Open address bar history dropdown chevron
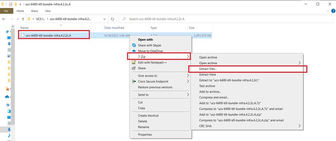336x141 pixels. click(x=104, y=19)
